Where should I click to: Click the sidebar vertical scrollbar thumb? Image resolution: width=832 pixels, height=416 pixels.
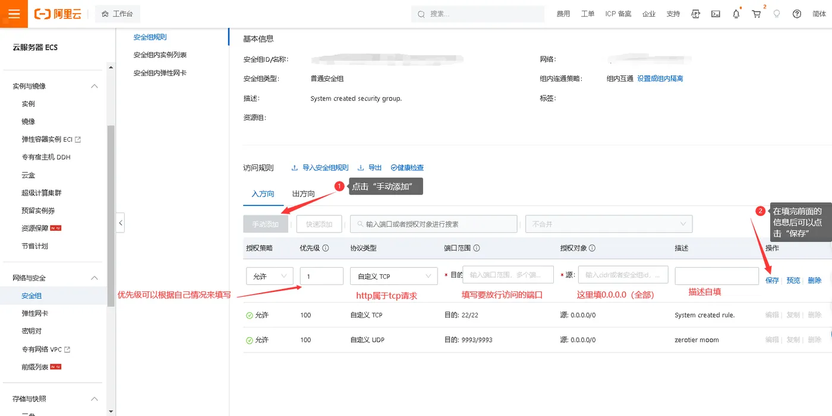(x=111, y=217)
